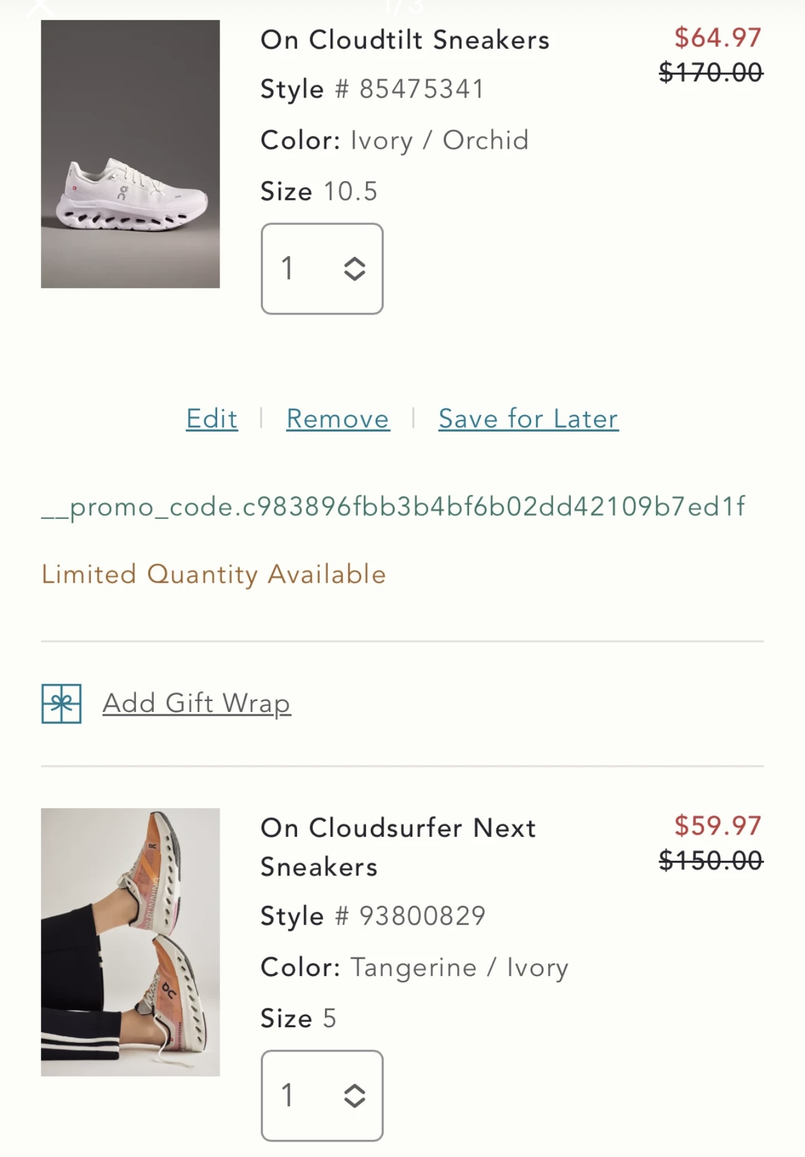Image resolution: width=805 pixels, height=1157 pixels.
Task: Click the $64.97 sale price
Action: 717,38
